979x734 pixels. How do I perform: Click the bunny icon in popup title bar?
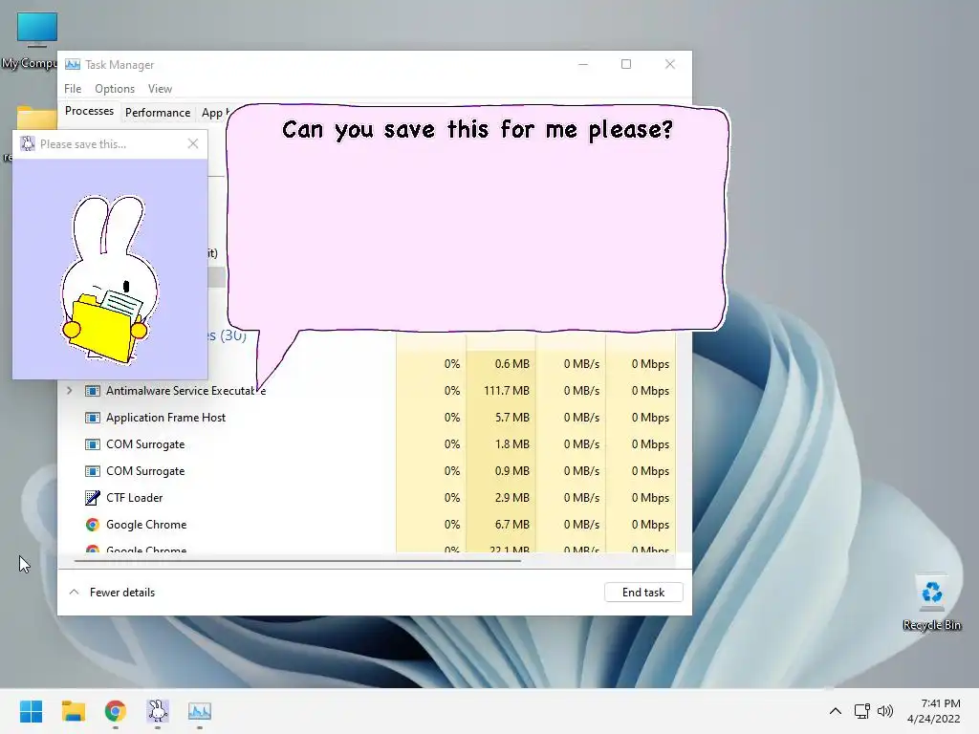click(x=28, y=143)
